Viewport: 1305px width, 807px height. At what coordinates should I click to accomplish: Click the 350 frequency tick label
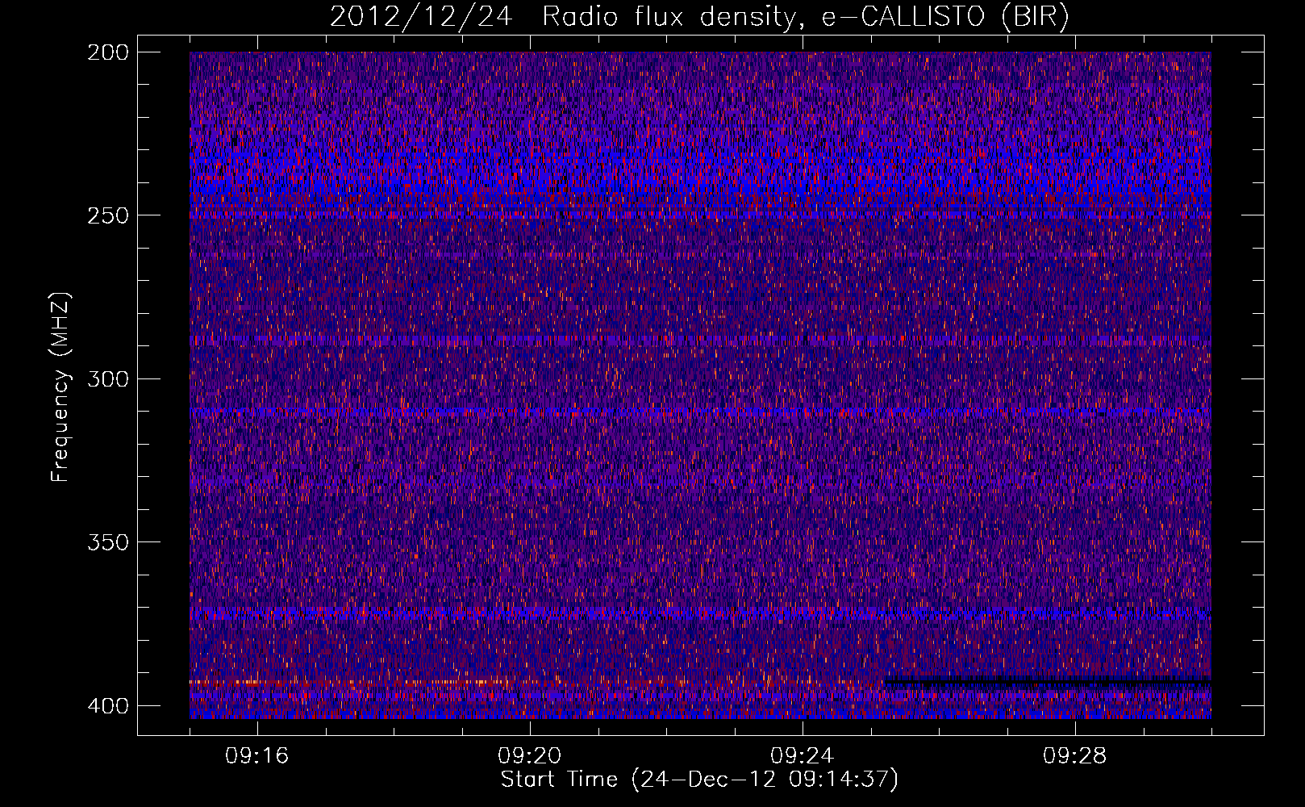107,541
